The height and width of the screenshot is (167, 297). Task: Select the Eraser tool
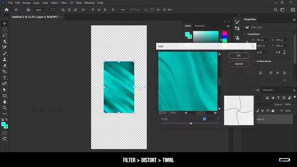[5, 66]
